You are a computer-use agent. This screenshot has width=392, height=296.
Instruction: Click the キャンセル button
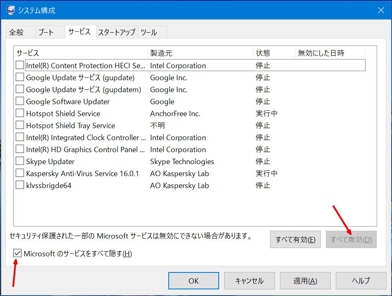[249, 281]
